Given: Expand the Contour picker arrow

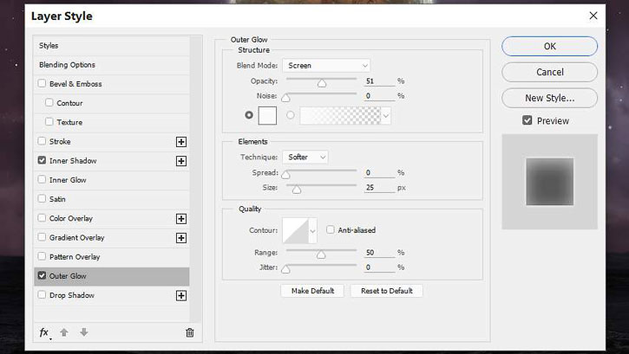Looking at the screenshot, I should [x=312, y=231].
